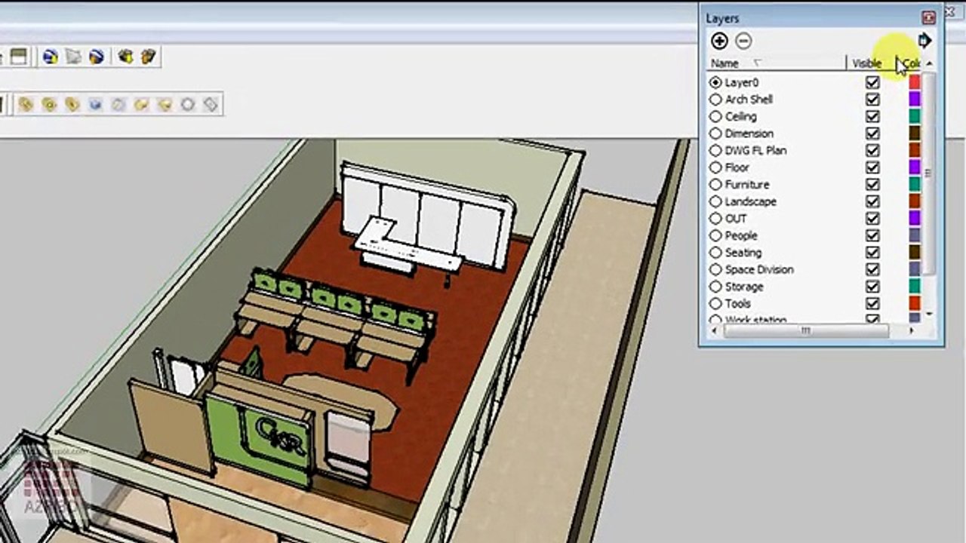Image resolution: width=966 pixels, height=543 pixels.
Task: Select the 'DWG FL Plan' layer name
Action: pos(756,151)
